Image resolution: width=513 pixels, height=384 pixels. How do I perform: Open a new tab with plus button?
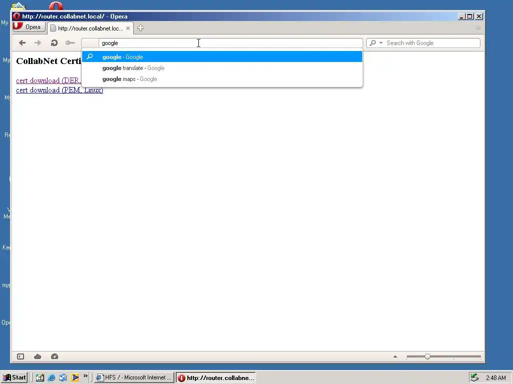[140, 28]
